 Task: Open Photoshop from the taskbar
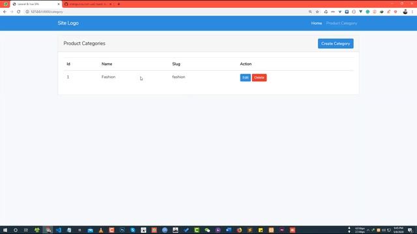(122, 230)
